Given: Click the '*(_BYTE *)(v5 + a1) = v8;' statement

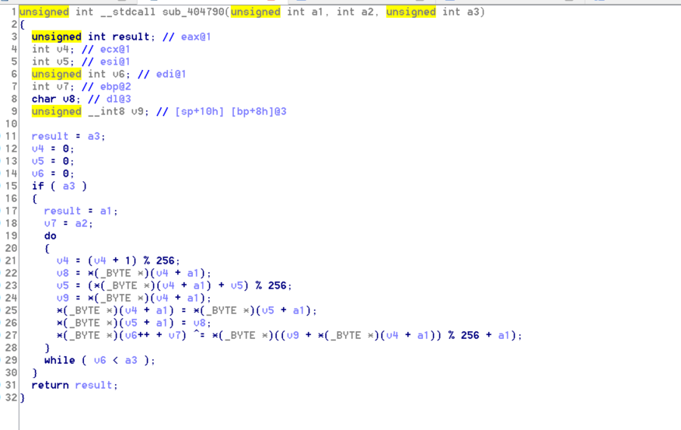Looking at the screenshot, I should [134, 323].
